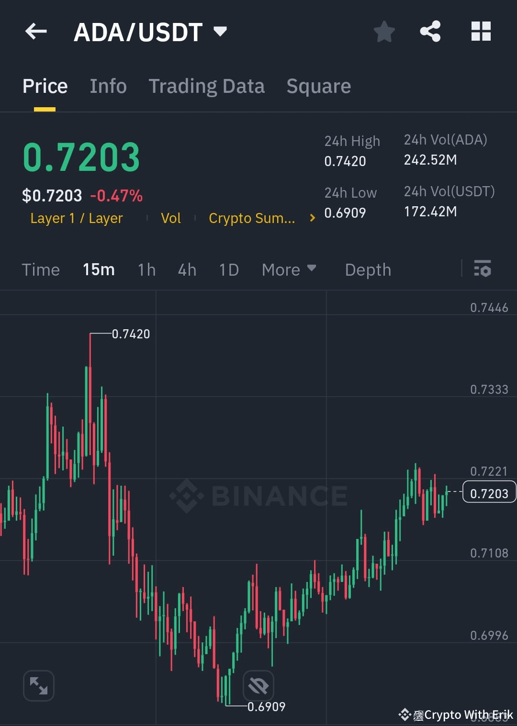Expand Crypto Sum... tag via chevron
The height and width of the screenshot is (726, 517).
(x=312, y=218)
